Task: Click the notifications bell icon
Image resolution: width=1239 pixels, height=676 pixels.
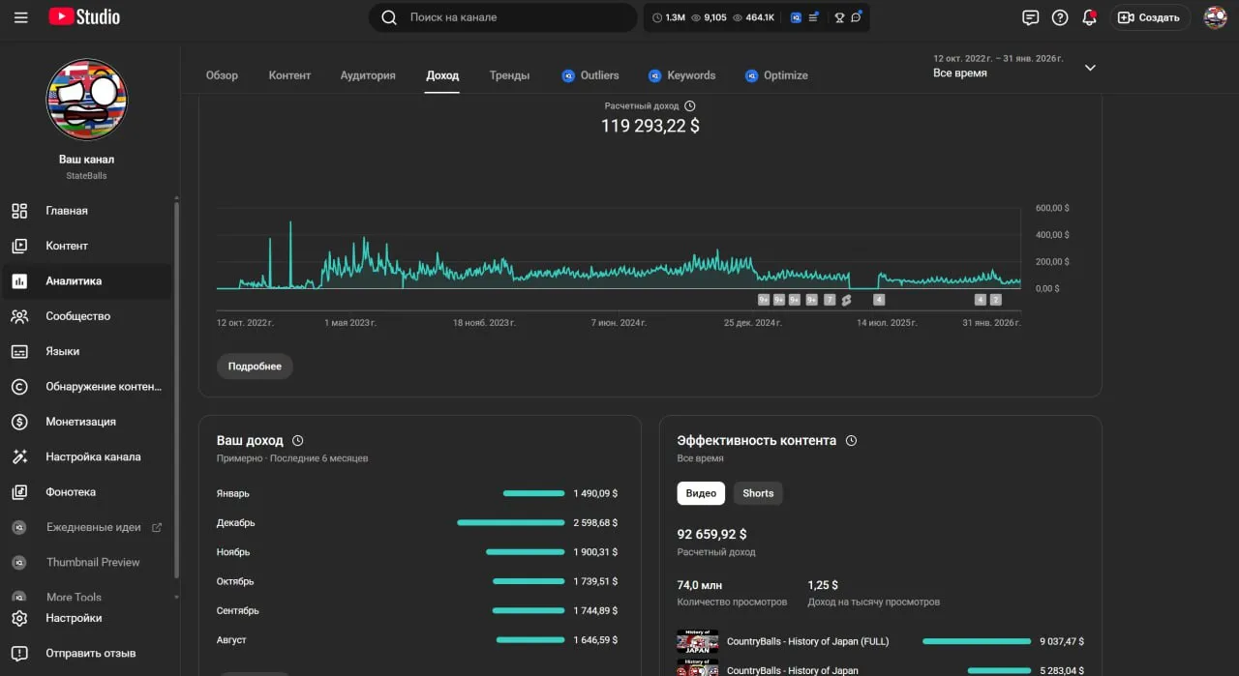Action: click(1090, 17)
